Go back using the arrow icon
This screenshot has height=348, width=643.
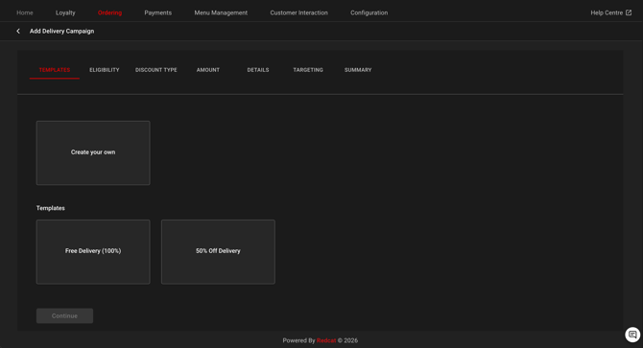(18, 31)
